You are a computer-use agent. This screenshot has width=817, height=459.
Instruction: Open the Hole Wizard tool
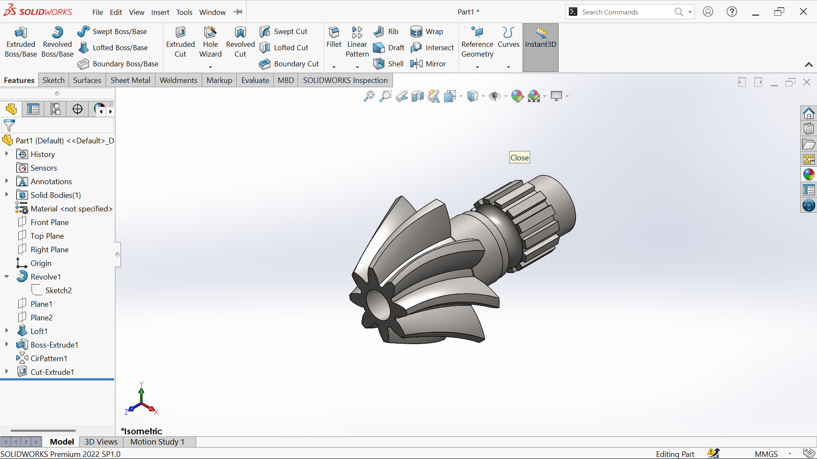click(x=210, y=42)
